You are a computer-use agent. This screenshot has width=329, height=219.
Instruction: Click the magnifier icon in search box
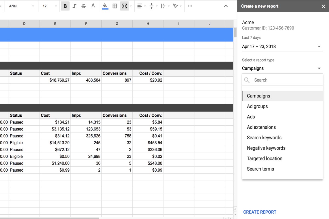pyautogui.click(x=247, y=80)
